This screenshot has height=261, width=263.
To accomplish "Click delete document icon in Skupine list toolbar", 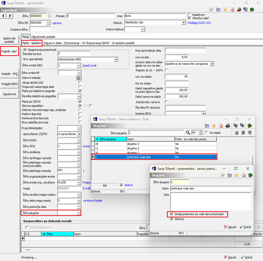I will (x=221, y=126).
